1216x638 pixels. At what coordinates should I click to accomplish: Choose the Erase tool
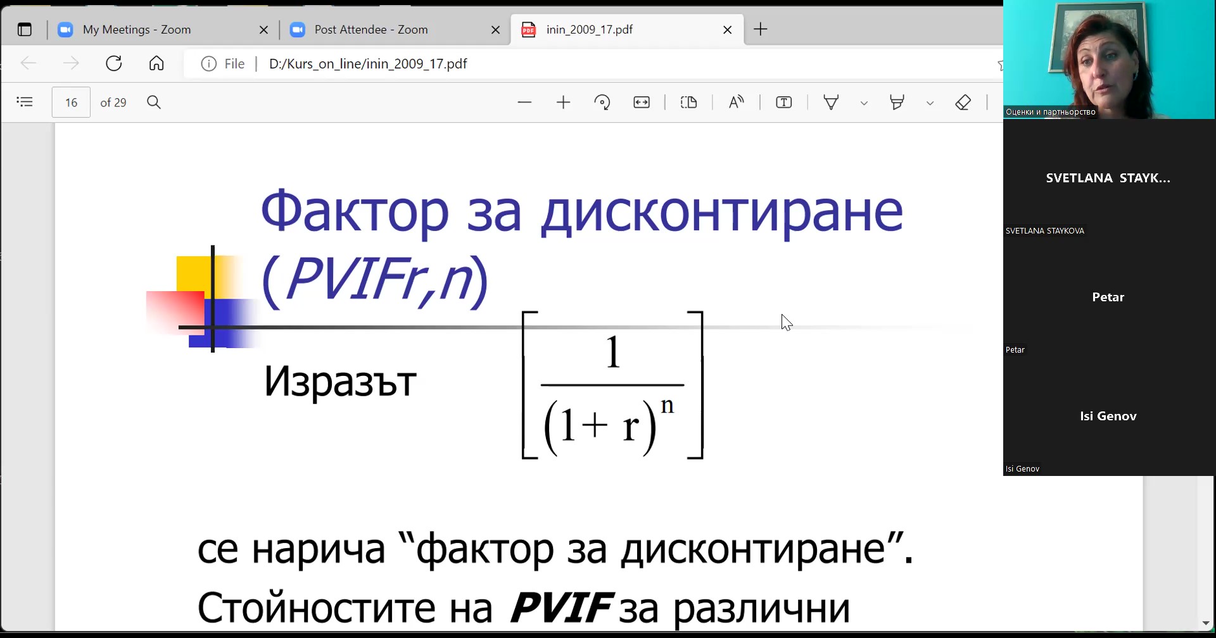coord(963,103)
